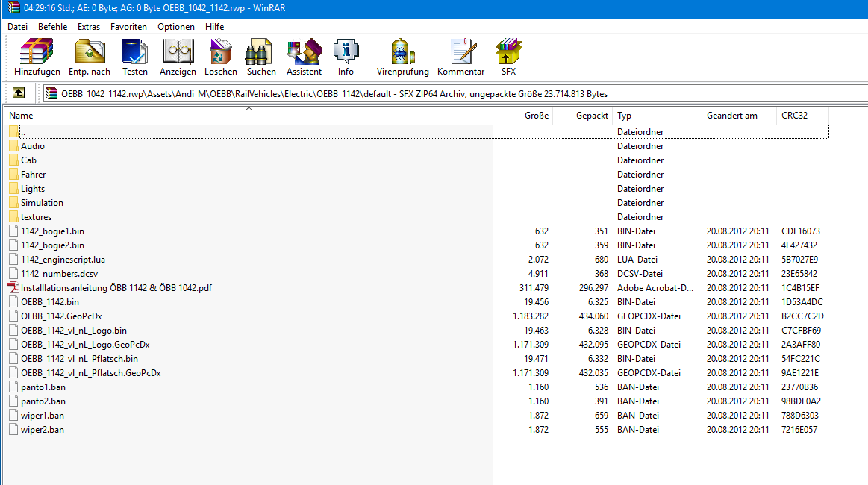The width and height of the screenshot is (868, 485).
Task: Open the Extras menu
Action: [89, 27]
